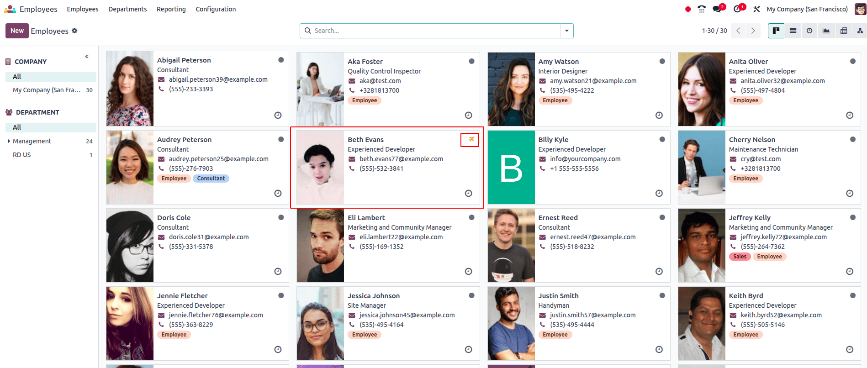The image size is (867, 368).
Task: Go to previous page of employees
Action: (738, 31)
